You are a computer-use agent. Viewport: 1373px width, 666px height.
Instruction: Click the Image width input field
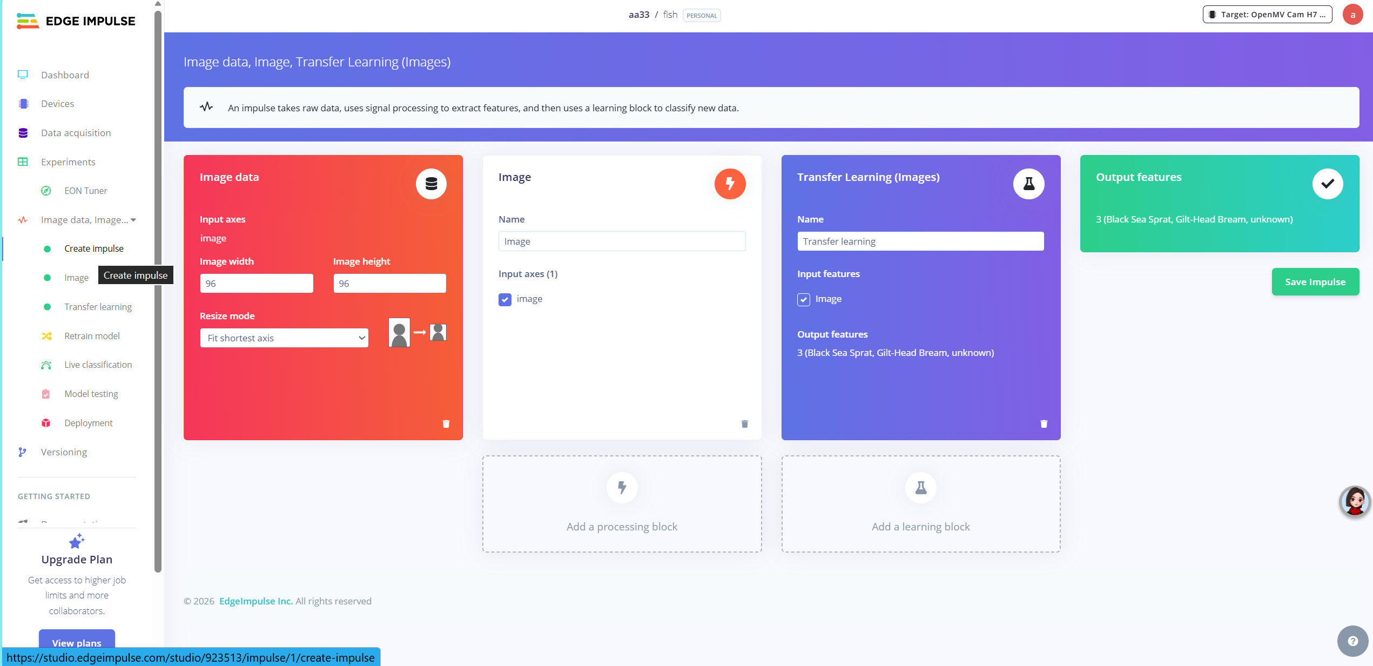[x=257, y=284]
